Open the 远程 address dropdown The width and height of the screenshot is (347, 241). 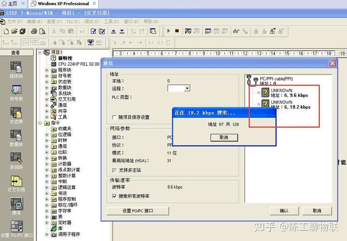pos(187,89)
